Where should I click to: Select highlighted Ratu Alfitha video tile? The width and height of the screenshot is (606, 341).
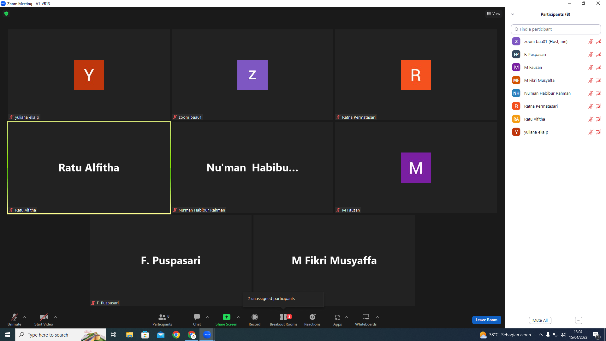click(x=89, y=168)
